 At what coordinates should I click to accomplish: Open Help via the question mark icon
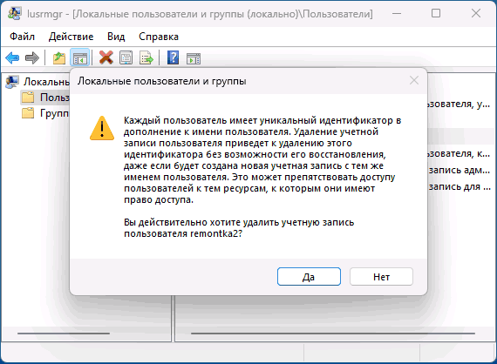[173, 57]
